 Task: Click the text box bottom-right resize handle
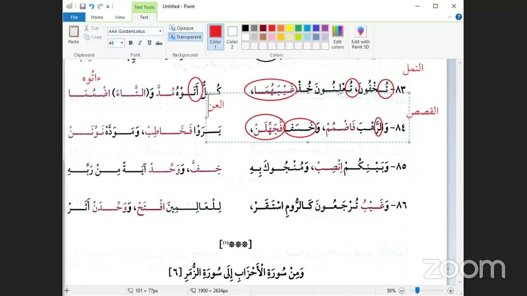tap(409, 142)
